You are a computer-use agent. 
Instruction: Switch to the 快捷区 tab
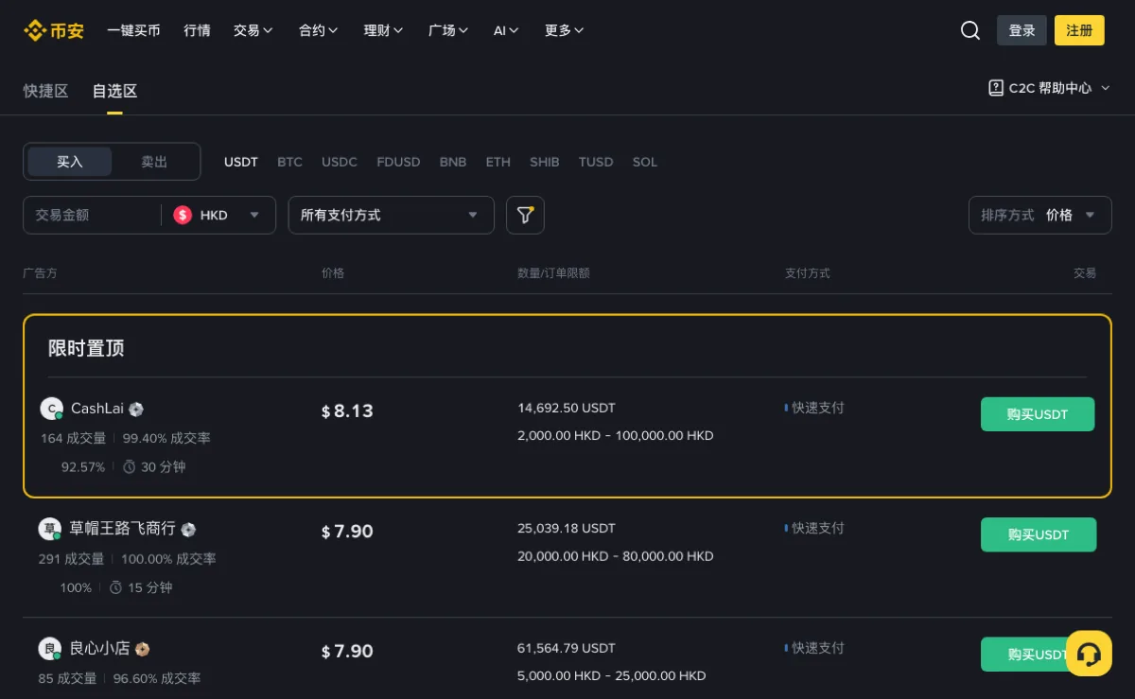coord(45,91)
